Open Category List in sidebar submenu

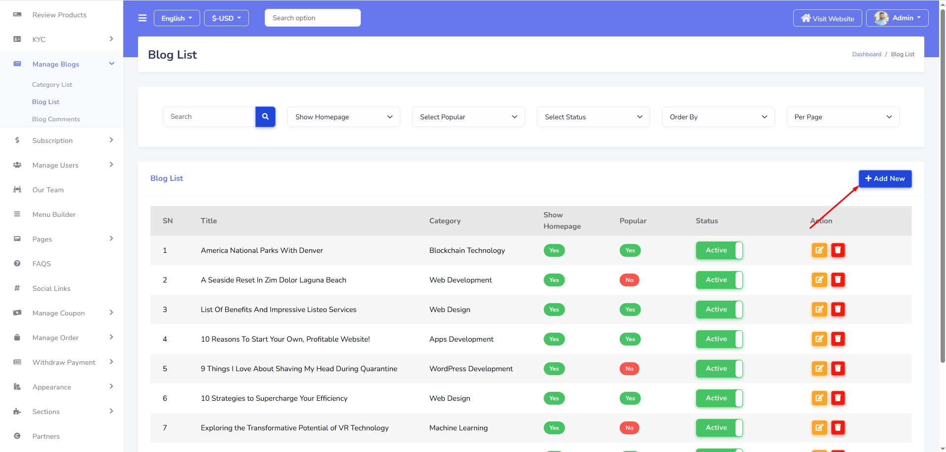[x=52, y=85]
